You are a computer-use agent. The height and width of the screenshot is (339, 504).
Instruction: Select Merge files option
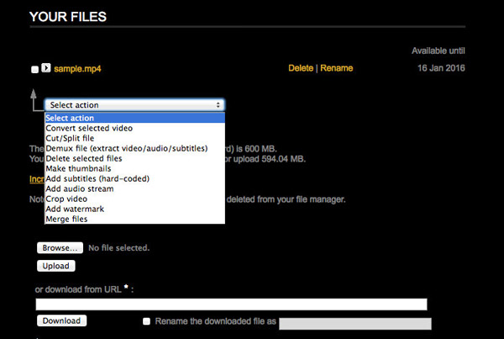click(x=68, y=219)
